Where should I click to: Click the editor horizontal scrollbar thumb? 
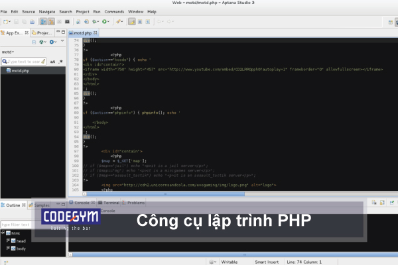tap(165, 194)
